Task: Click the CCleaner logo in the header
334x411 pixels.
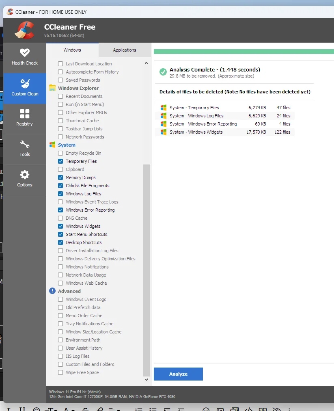Action: pos(25,30)
